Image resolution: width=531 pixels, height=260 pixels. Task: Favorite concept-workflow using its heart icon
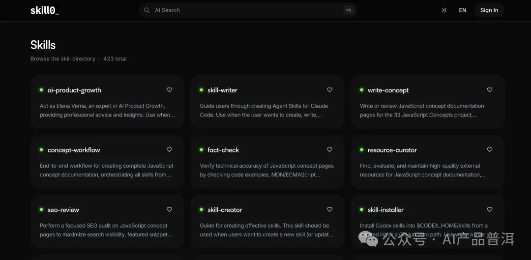click(169, 150)
